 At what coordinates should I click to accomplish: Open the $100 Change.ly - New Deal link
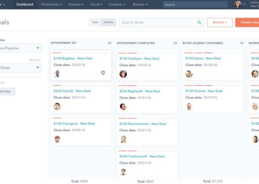[x=74, y=124]
